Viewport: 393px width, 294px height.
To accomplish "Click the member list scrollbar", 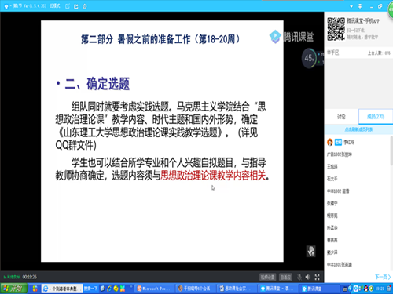I will coord(391,151).
